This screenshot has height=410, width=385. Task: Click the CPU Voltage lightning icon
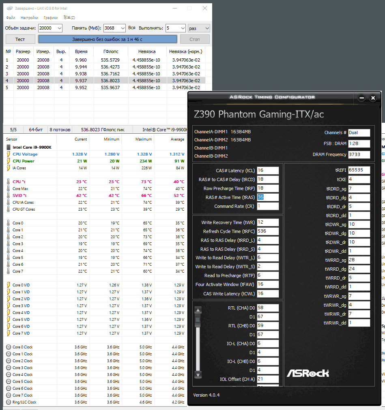9,154
